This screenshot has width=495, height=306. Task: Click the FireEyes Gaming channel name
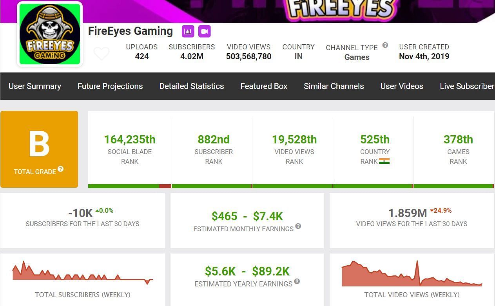pyautogui.click(x=131, y=31)
